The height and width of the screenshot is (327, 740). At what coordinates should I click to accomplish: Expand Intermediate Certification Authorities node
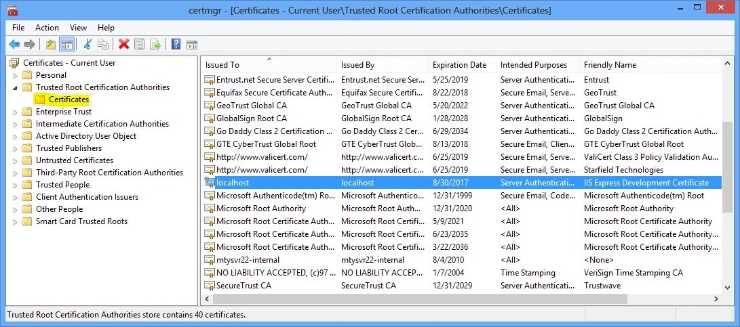click(x=15, y=125)
